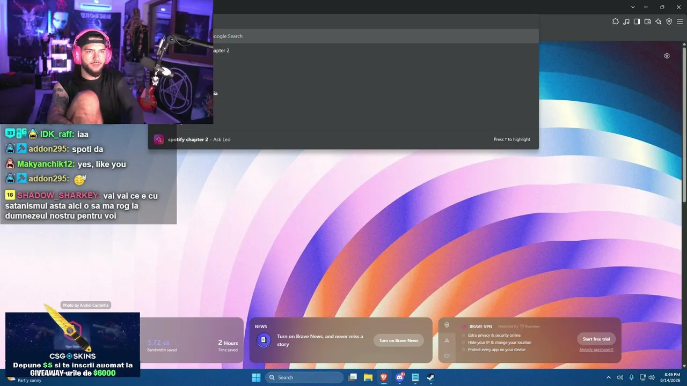Open new tab page customize gear icon
Screen dimensions: 687x386
pos(667,56)
